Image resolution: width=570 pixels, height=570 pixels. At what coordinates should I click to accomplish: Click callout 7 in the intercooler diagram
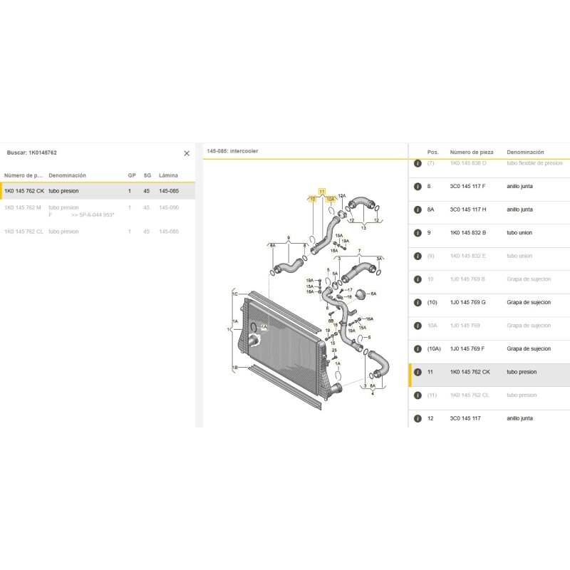pyautogui.click(x=360, y=251)
